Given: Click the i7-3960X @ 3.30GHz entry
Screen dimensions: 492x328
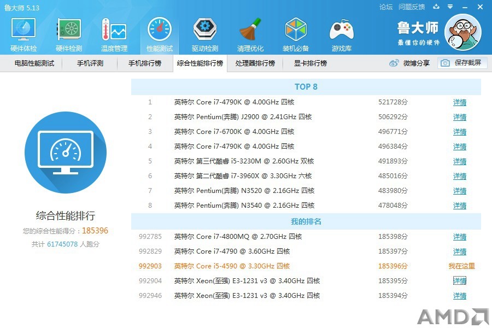Looking at the screenshot, I should pyautogui.click(x=243, y=176).
